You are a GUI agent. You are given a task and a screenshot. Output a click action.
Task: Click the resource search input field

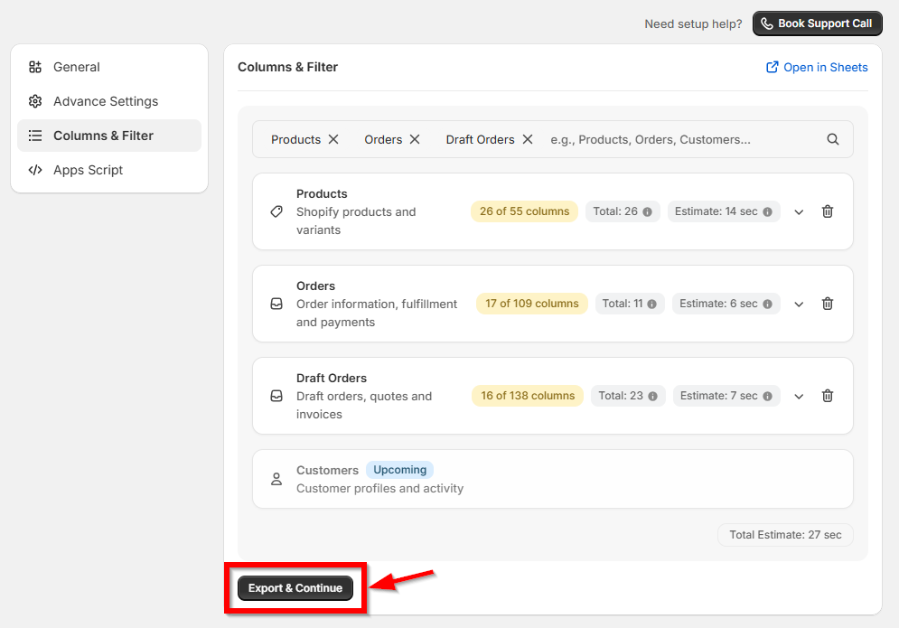coord(682,139)
